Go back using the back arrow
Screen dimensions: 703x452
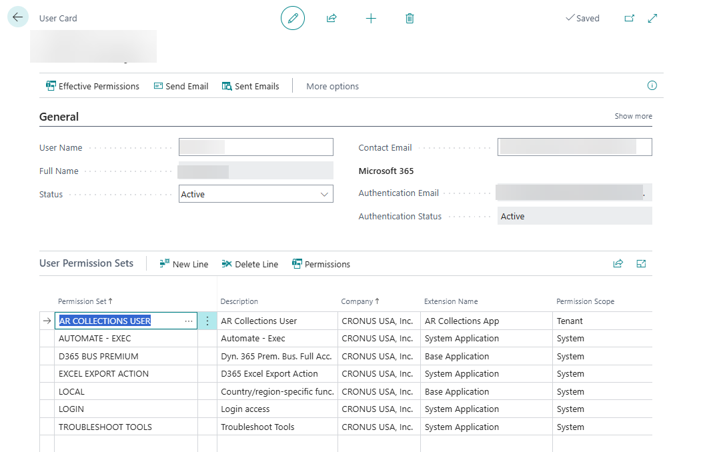pos(17,16)
